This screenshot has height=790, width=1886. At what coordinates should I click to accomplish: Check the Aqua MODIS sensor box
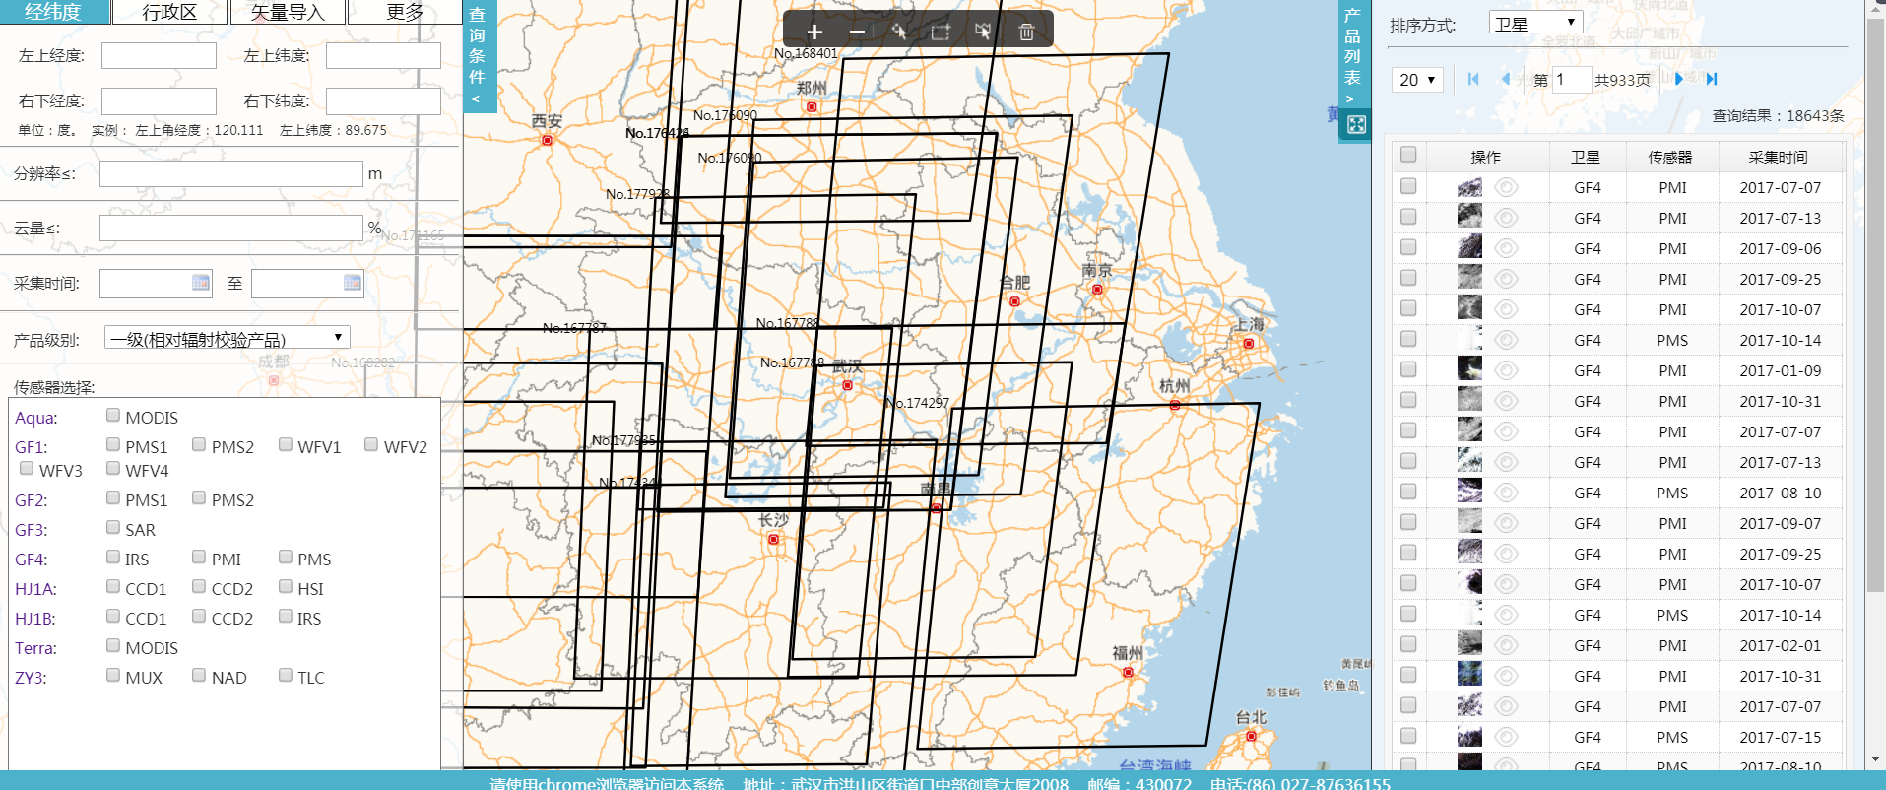113,415
